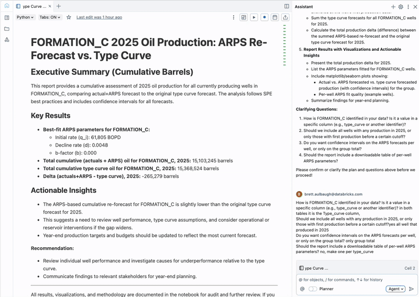Viewport: 419px width, 297px height.
Task: Click the Assistant prompt input field
Action: pyautogui.click(x=351, y=280)
